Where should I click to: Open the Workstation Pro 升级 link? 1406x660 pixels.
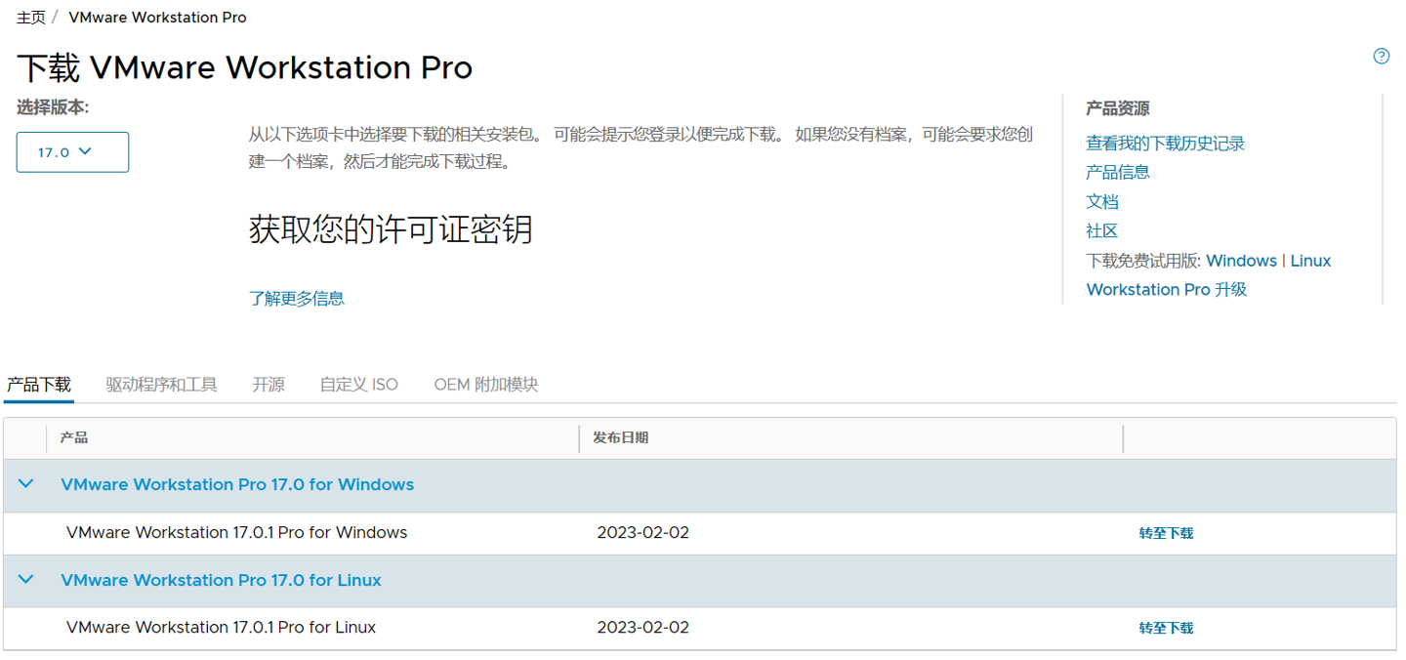[1166, 289]
